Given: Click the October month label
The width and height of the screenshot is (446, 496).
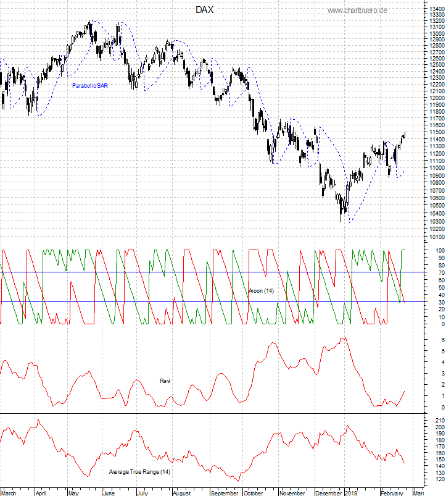Looking at the screenshot, I should [254, 493].
